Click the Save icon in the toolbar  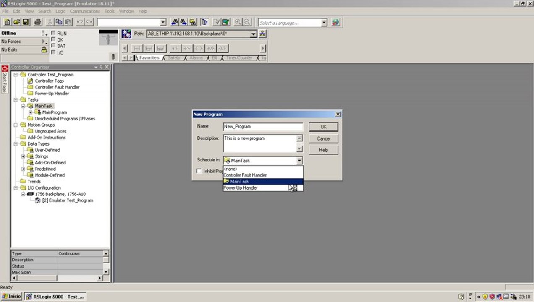[x=26, y=22]
